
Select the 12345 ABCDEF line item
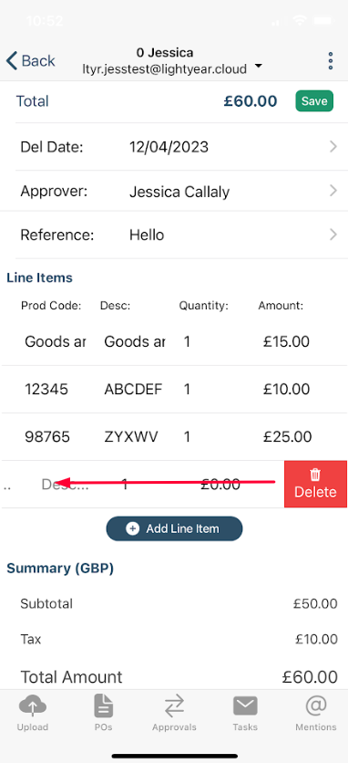coord(174,390)
